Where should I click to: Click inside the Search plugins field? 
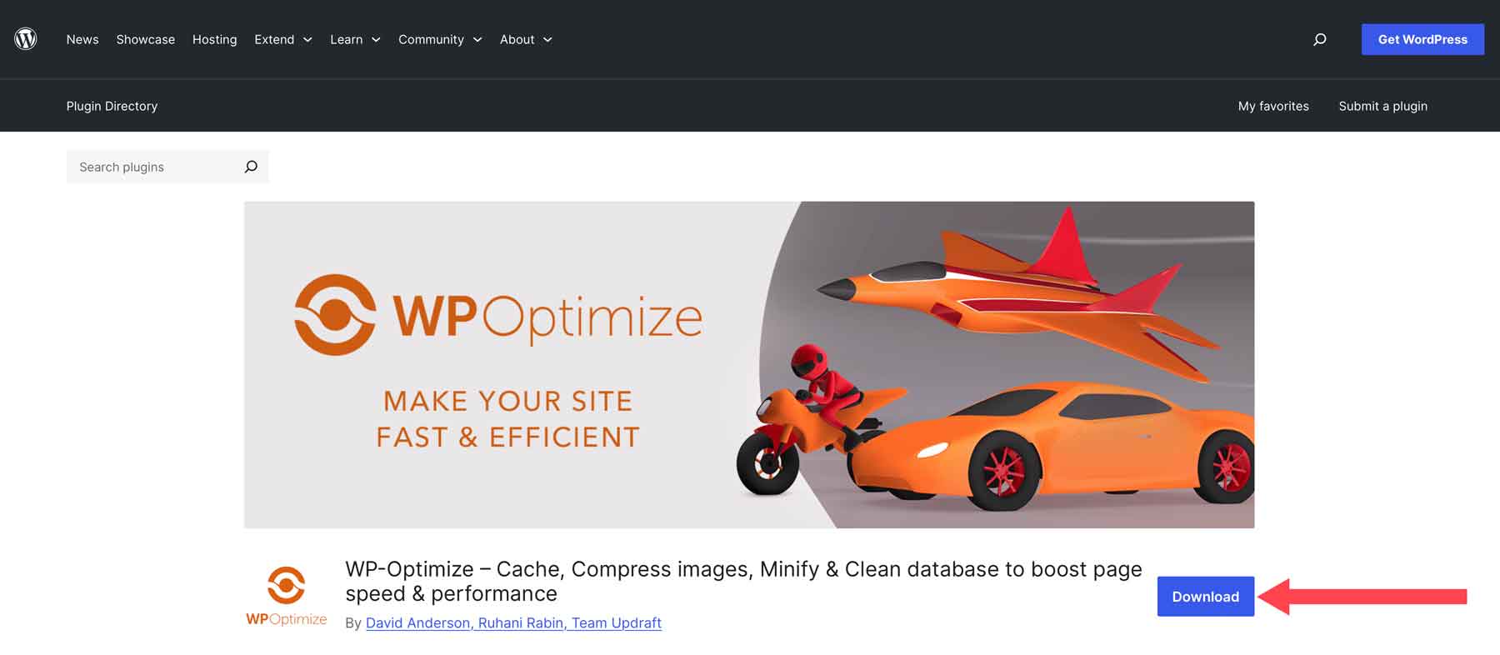pos(150,167)
